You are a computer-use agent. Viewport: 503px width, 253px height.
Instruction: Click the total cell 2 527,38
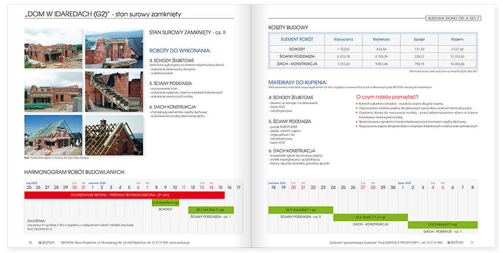pos(457,49)
